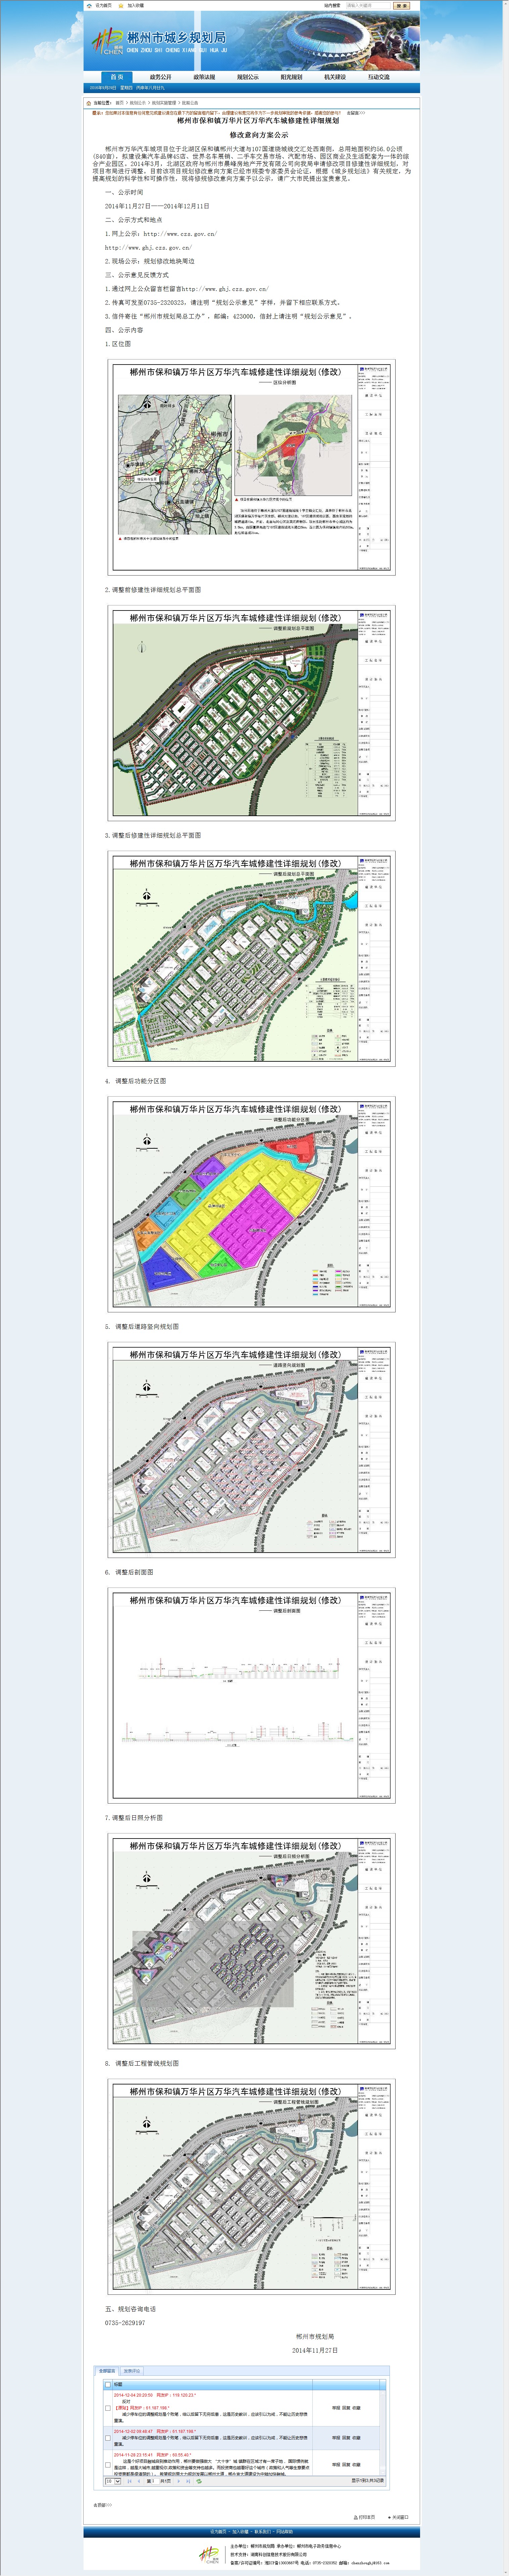Open the 调整后总平面图 plan image
509x2576 pixels.
[252, 959]
